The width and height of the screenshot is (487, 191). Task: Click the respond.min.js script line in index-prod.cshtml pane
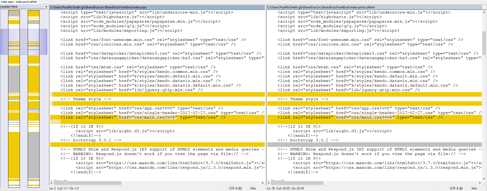(x=387, y=167)
